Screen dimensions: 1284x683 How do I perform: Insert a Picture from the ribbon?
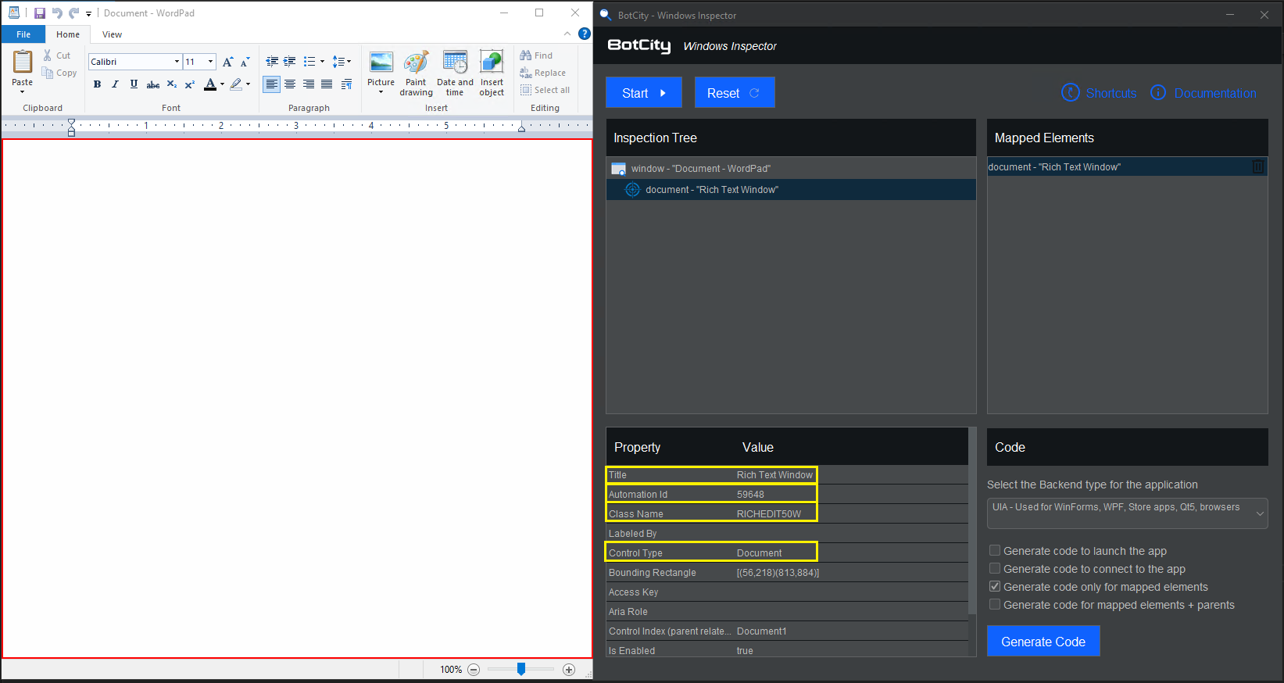point(381,73)
